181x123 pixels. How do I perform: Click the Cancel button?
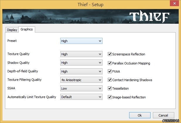pyautogui.click(x=163, y=115)
